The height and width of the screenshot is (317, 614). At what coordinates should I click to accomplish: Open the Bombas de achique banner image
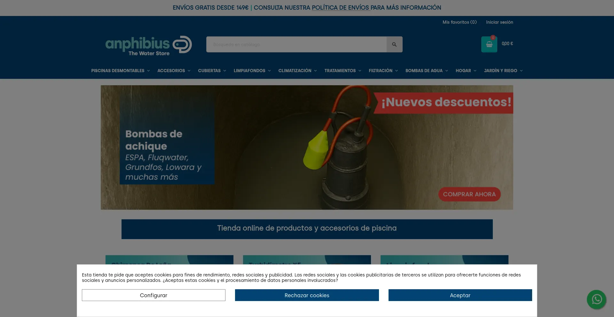click(307, 147)
